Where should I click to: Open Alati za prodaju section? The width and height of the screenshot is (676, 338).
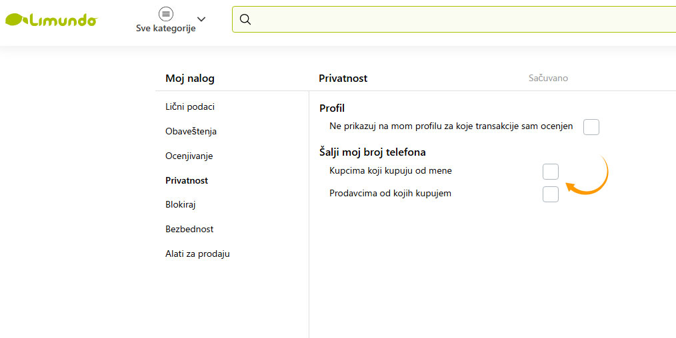[x=197, y=254]
